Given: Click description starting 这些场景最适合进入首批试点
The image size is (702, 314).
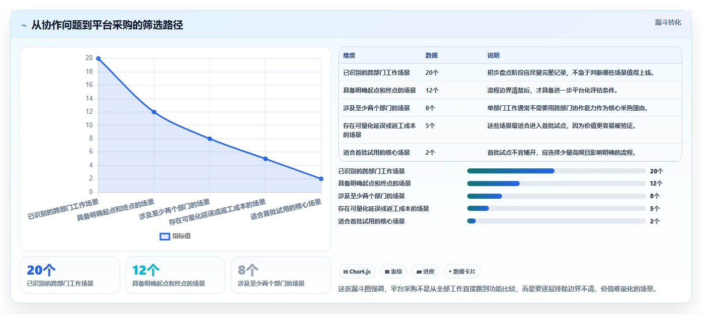Looking at the screenshot, I should click(x=562, y=125).
